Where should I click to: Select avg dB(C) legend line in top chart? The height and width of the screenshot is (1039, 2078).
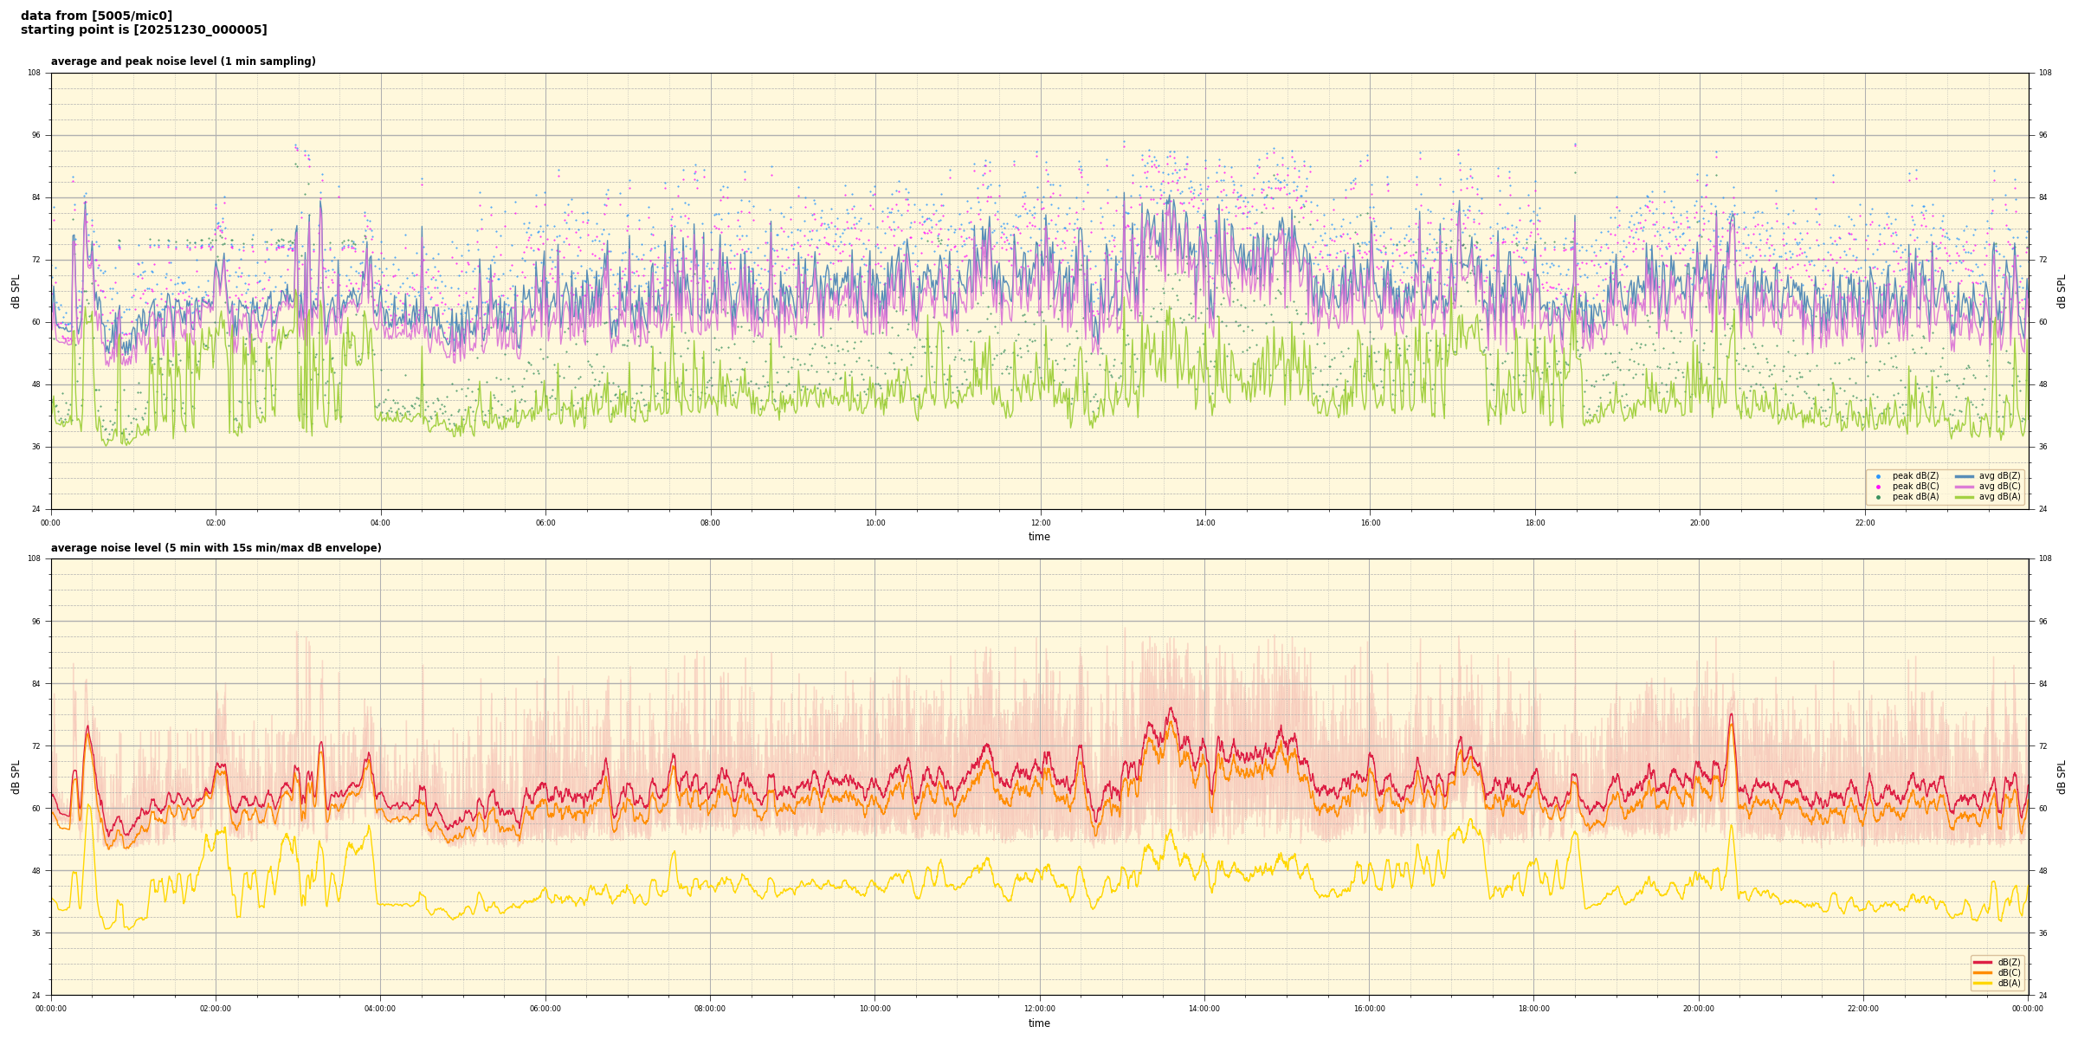pyautogui.click(x=1965, y=487)
